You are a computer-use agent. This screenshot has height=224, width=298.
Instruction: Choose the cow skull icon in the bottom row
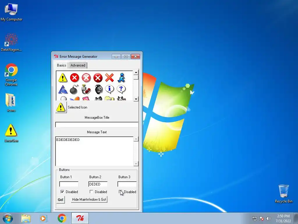[x=121, y=99]
